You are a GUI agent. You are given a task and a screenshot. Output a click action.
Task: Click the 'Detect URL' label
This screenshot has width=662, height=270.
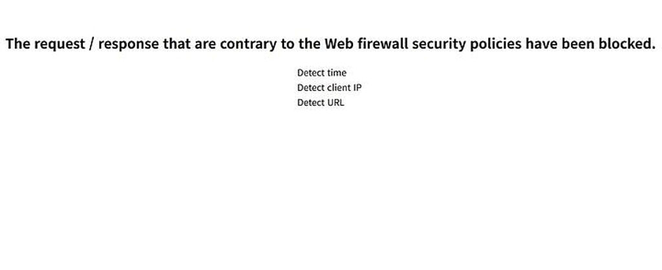pyautogui.click(x=321, y=103)
